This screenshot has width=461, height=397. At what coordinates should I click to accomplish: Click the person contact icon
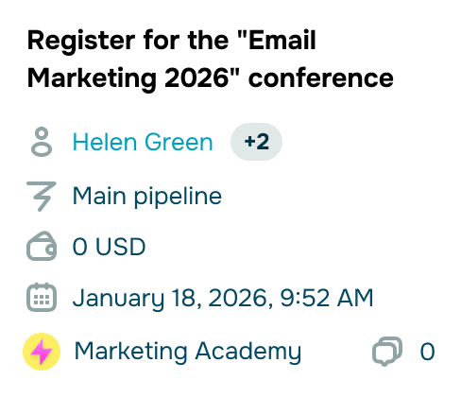coord(42,142)
